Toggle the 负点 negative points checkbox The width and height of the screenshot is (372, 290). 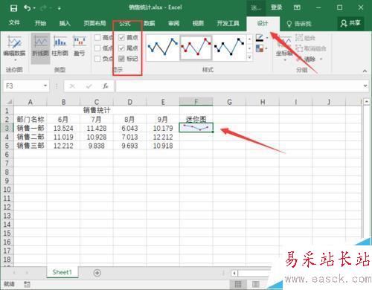coord(97,59)
